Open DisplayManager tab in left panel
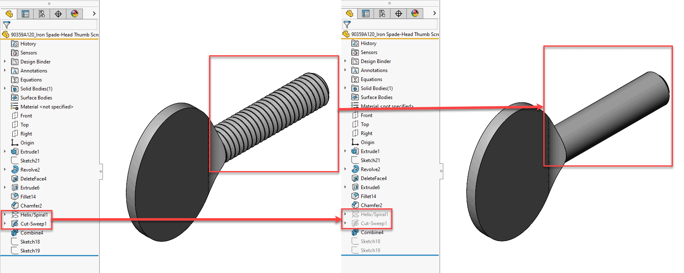684x273 pixels. click(x=75, y=14)
